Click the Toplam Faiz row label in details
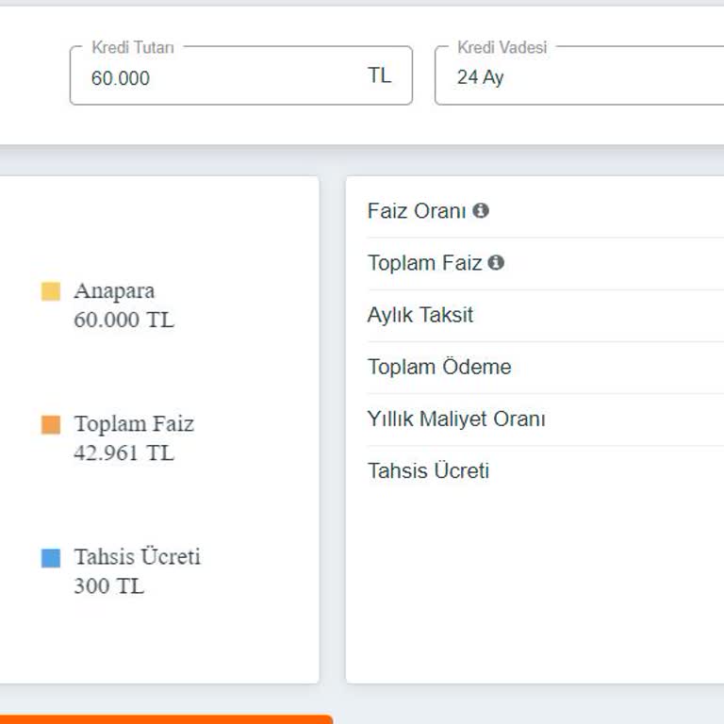This screenshot has height=724, width=724. pos(424,263)
